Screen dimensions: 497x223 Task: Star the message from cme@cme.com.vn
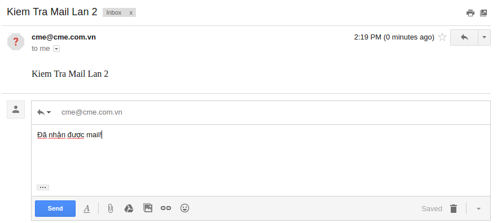click(442, 37)
